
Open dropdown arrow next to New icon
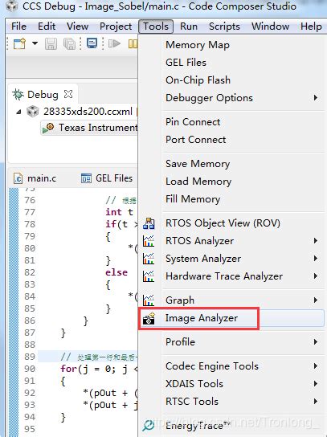point(35,43)
